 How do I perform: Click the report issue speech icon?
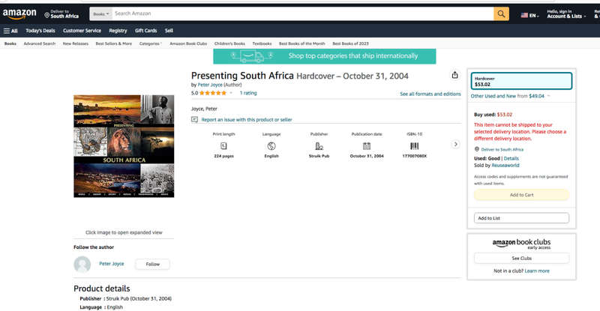coord(194,120)
